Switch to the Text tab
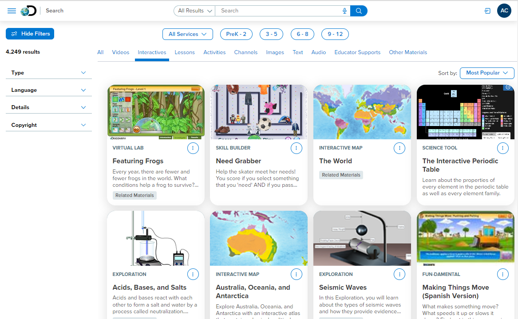Image resolution: width=518 pixels, height=319 pixels. click(298, 52)
